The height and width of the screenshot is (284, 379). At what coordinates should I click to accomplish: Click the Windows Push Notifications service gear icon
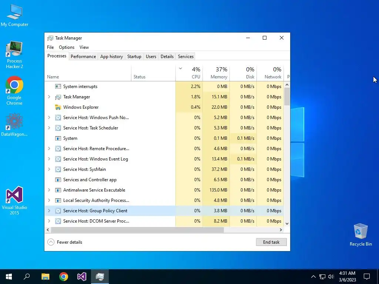[x=58, y=118]
